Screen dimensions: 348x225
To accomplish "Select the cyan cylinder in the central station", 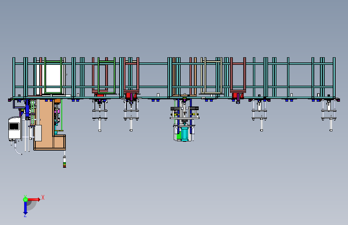I will coord(185,134).
